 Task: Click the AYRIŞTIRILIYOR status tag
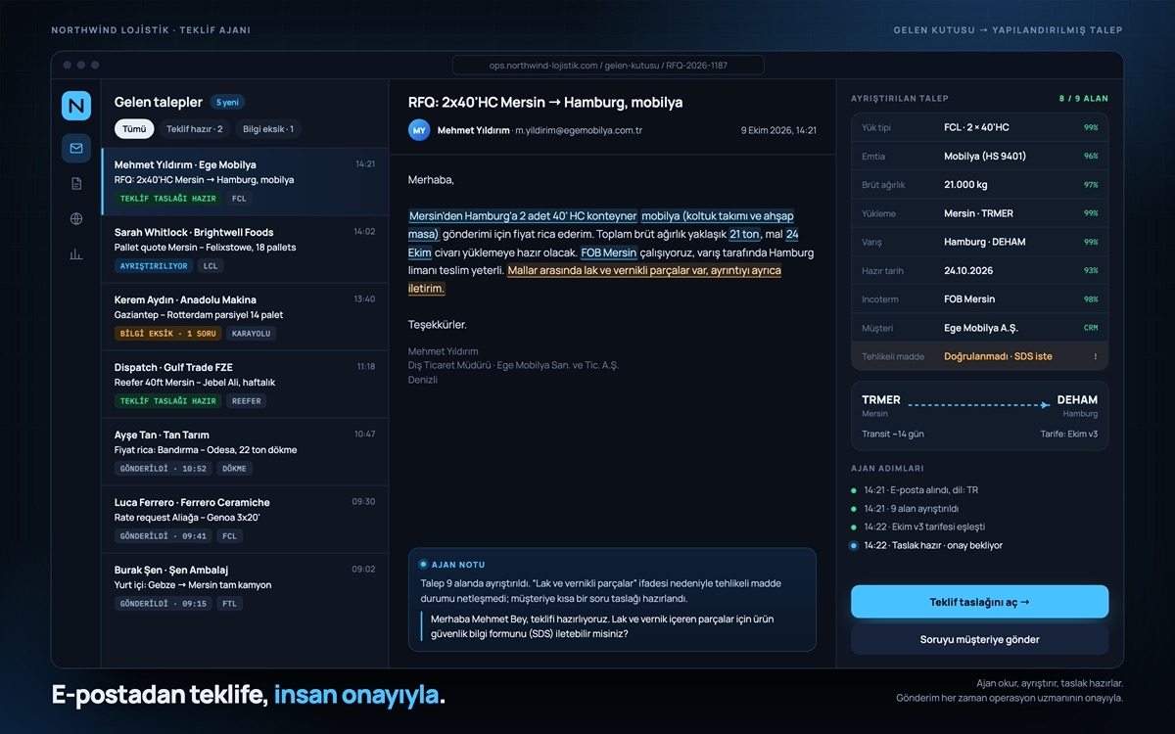(x=154, y=266)
